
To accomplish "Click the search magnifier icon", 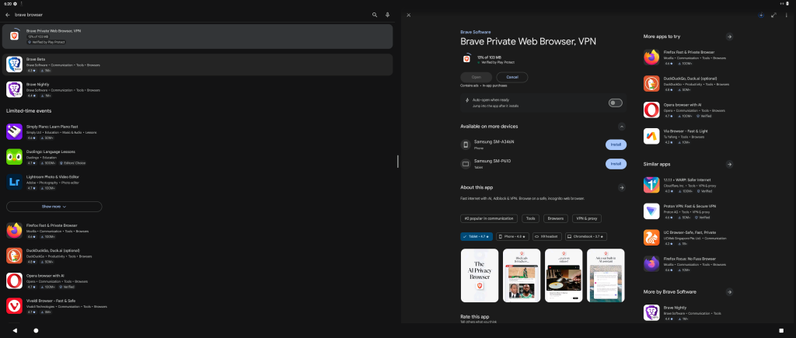I will point(374,15).
